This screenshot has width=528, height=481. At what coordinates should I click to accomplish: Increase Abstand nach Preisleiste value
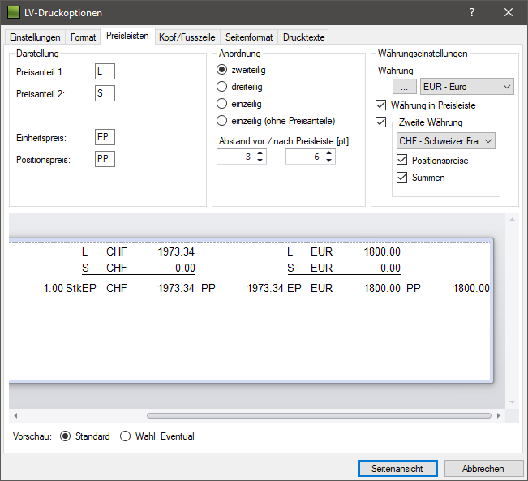328,153
